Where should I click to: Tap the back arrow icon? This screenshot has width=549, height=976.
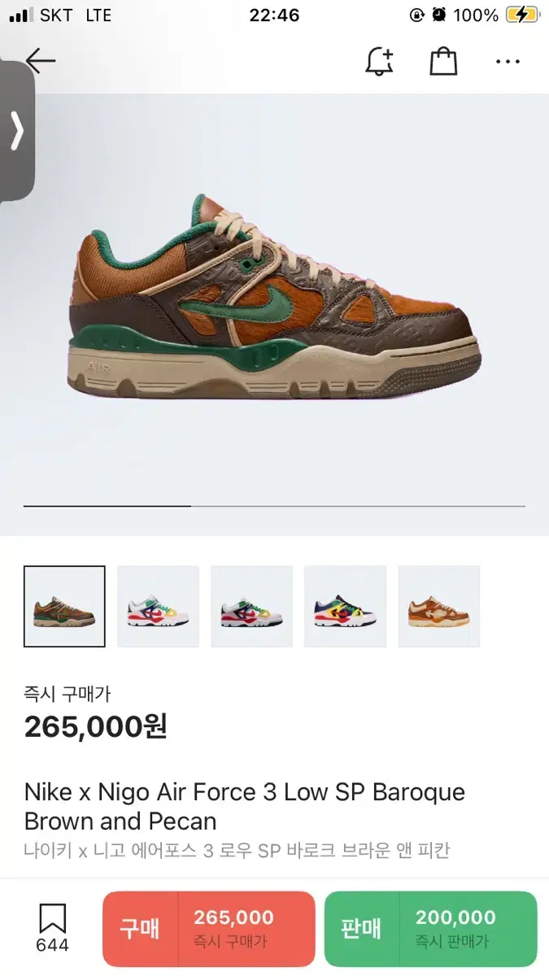[40, 61]
